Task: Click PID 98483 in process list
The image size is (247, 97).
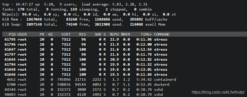Action: [x=10, y=95]
